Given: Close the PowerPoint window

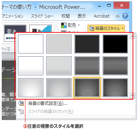Looking at the screenshot, I should click(x=122, y=5).
